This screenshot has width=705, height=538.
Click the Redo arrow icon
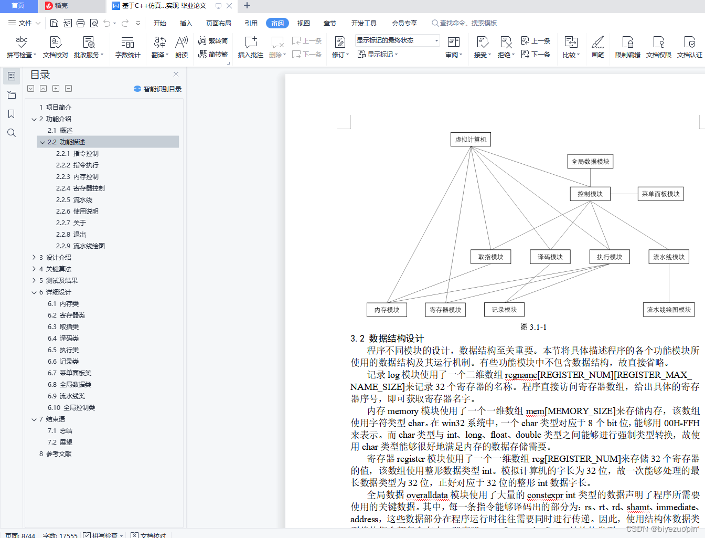(x=125, y=23)
